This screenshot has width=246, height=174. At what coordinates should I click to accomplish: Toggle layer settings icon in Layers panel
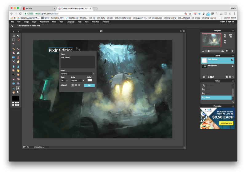point(204,77)
